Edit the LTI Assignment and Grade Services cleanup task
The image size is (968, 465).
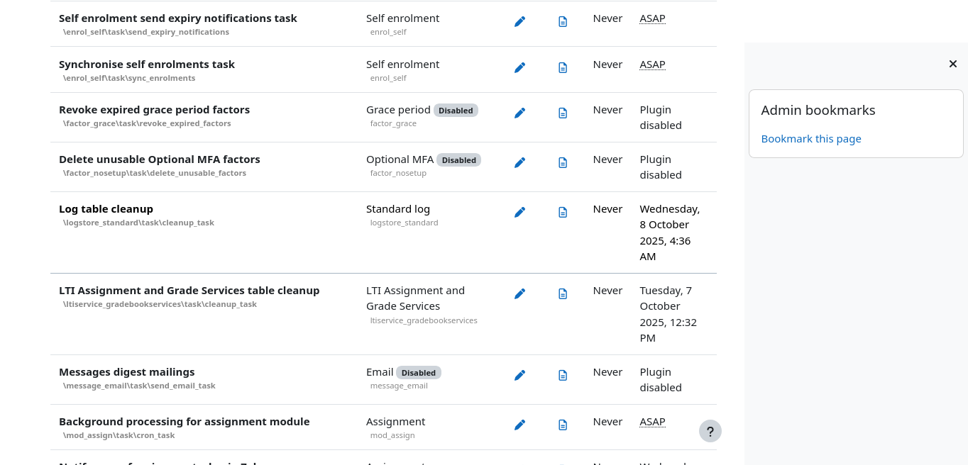click(x=519, y=293)
